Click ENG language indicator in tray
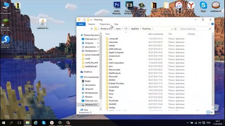Screen dimensions: 225x126 click(x=208, y=123)
